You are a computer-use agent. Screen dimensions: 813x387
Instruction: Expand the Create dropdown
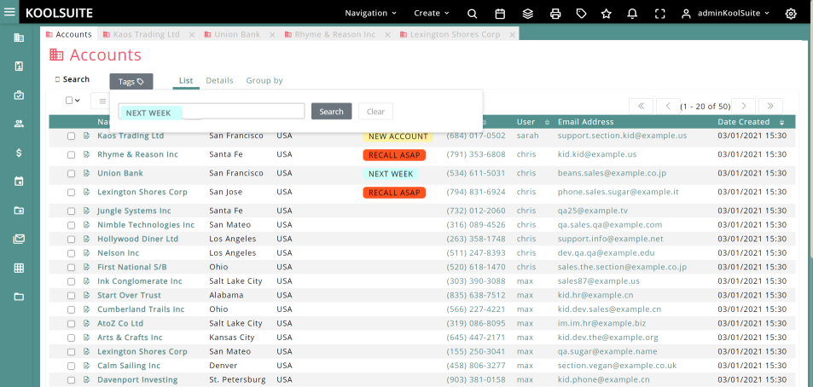point(432,13)
